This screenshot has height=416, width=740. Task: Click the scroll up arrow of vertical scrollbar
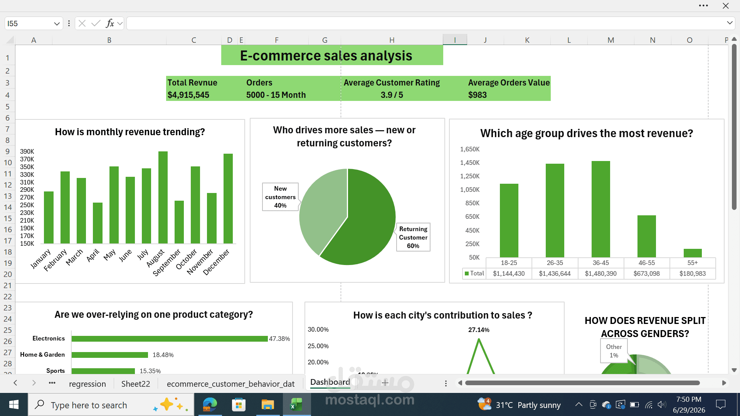coord(734,39)
